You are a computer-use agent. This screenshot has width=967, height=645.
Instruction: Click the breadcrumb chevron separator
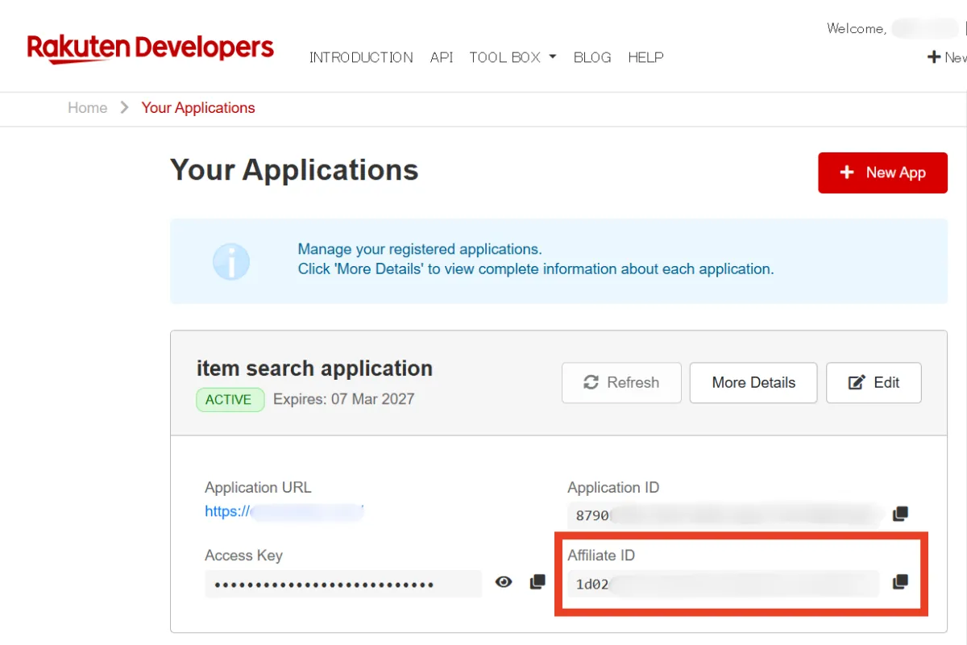click(124, 108)
